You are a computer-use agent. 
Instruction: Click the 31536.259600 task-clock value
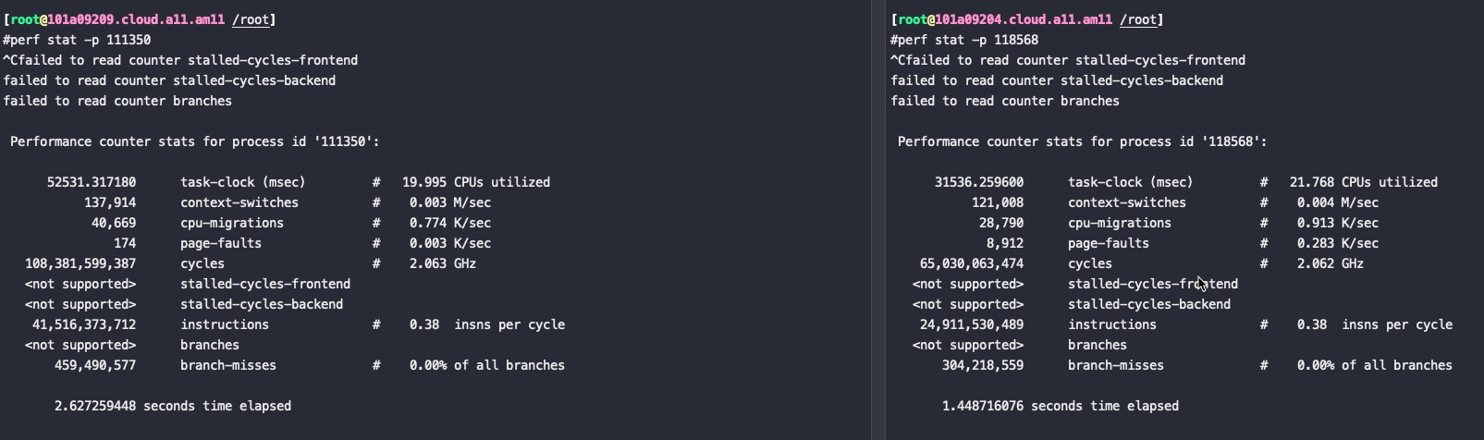coord(979,182)
